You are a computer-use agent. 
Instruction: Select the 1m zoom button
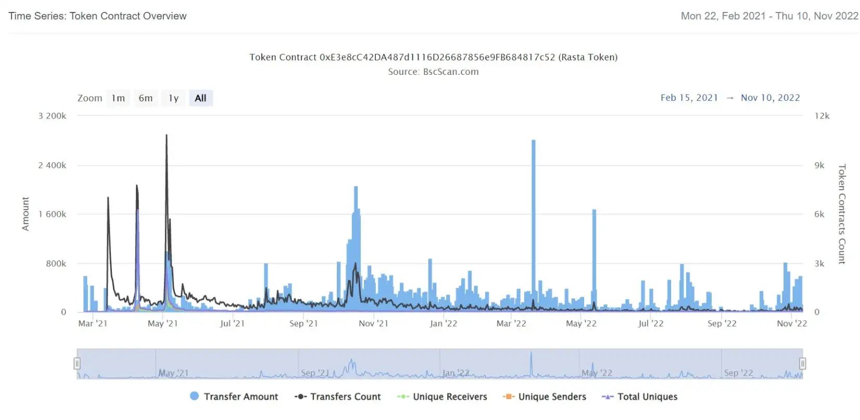pos(118,98)
